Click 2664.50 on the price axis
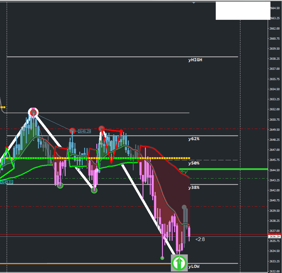Screen dimensions: 282x273 pyautogui.click(x=275, y=8)
